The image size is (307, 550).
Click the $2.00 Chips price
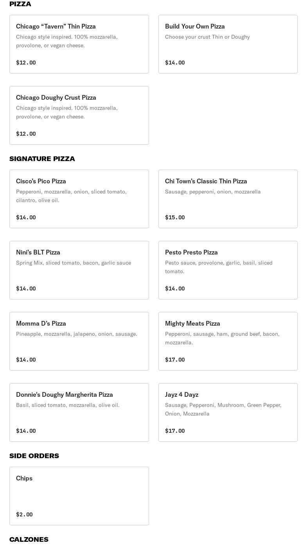click(24, 514)
